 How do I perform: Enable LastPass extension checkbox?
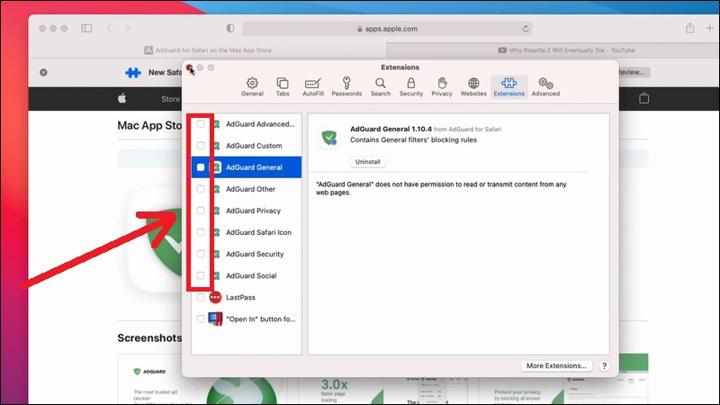201,297
